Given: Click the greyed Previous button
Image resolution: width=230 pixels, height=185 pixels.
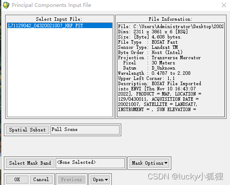Looking at the screenshot, I should click(72, 179).
